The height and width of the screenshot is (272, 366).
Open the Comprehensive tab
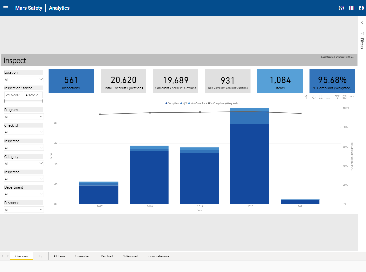[x=158, y=256]
